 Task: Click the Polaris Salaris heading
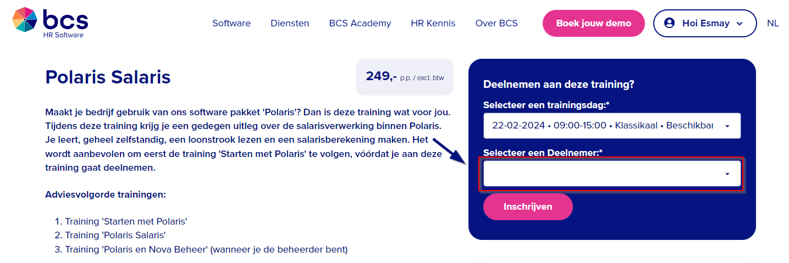coord(108,77)
